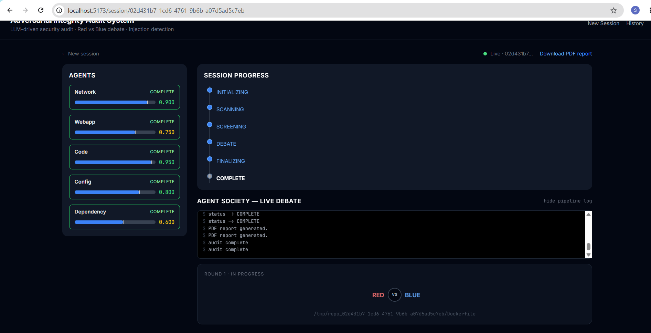Click the log scrollbar up arrow
Viewport: 651px width, 333px height.
588,215
